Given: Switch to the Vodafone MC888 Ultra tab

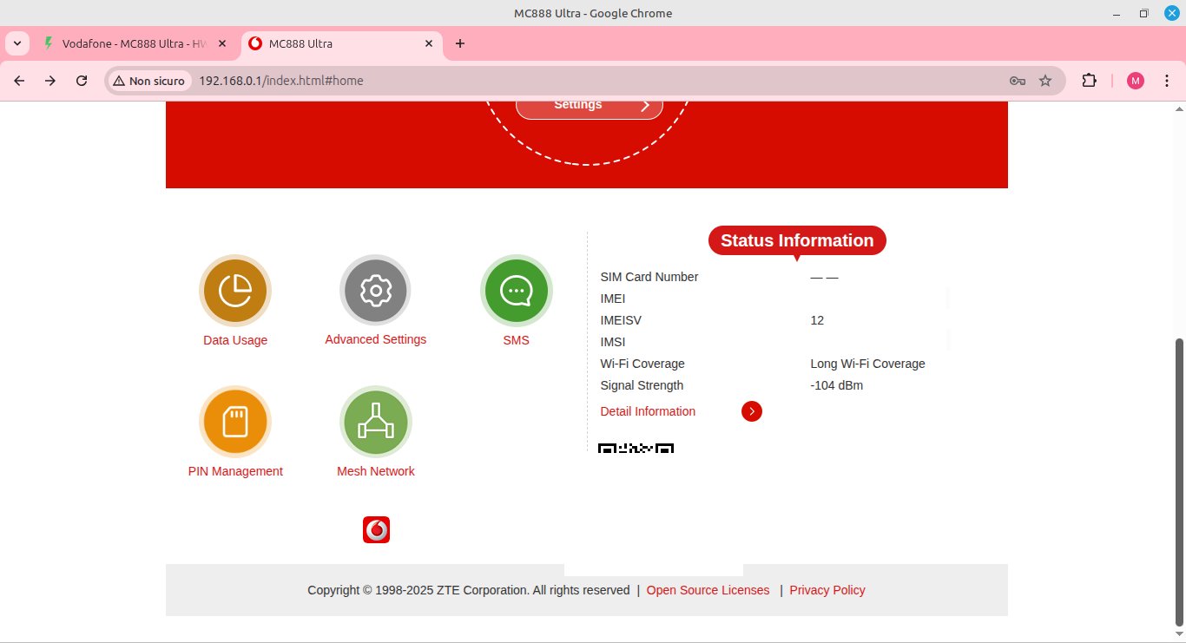Looking at the screenshot, I should (135, 43).
